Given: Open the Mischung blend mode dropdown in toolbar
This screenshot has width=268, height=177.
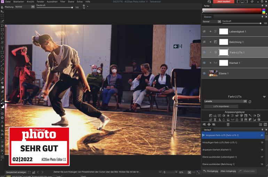Looking at the screenshot, I should pos(33,7).
